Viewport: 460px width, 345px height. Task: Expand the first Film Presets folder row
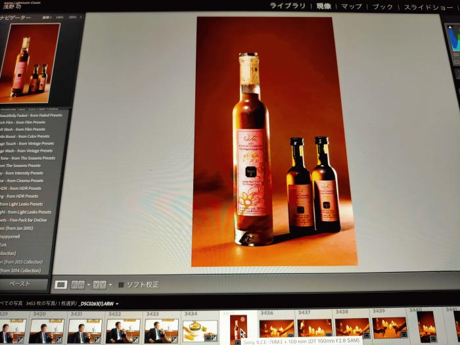(x=23, y=122)
